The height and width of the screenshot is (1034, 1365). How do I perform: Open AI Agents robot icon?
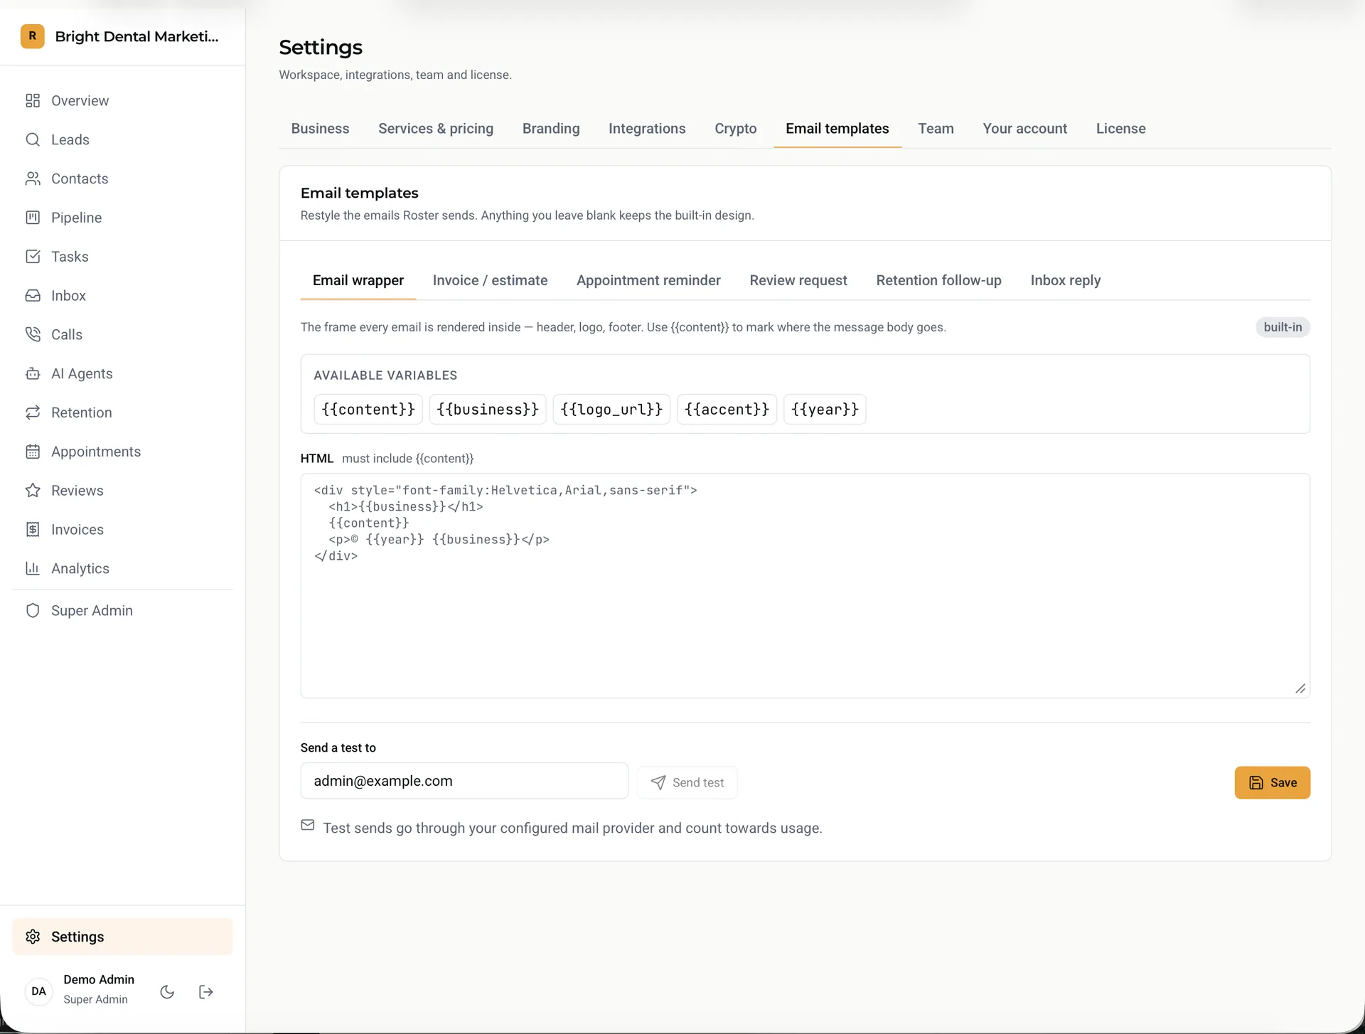point(33,374)
